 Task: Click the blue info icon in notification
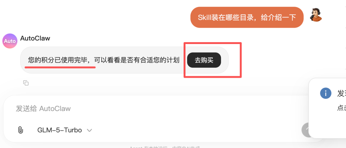click(326, 93)
